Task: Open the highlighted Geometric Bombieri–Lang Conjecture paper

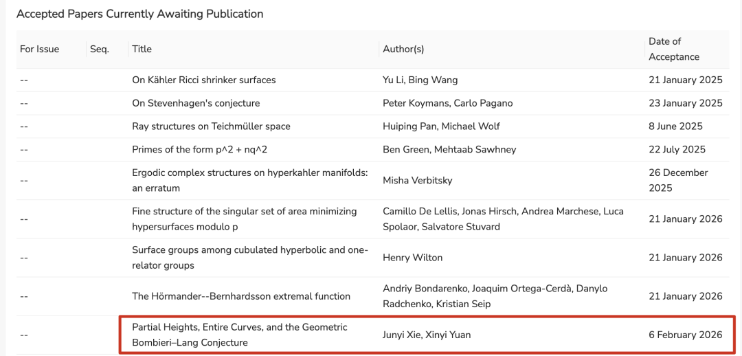Action: pyautogui.click(x=239, y=335)
